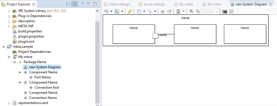
Task: Zoom in on the diagram
Action: click(x=191, y=11)
